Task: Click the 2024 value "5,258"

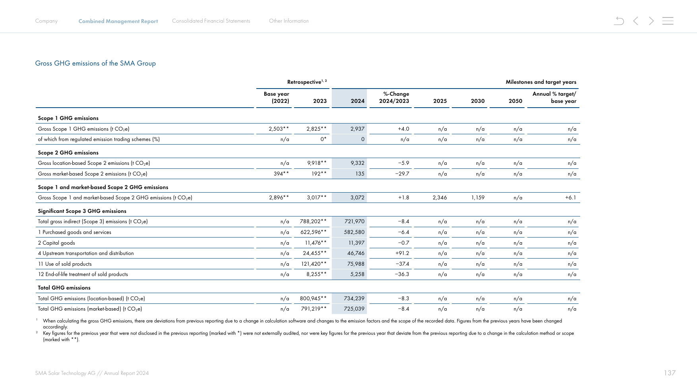Action: pos(357,274)
